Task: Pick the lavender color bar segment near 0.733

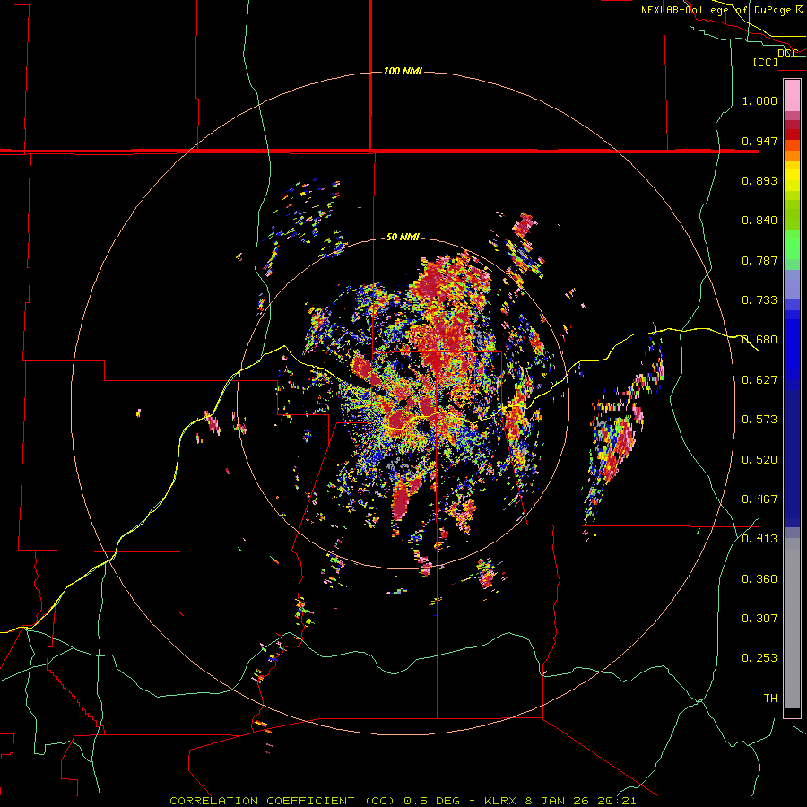Action: tap(792, 285)
